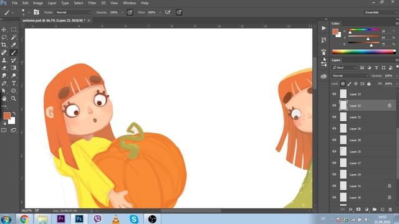Viewport: 399px width, 224px height.
Task: Select the History Brush tool
Action: [14, 60]
